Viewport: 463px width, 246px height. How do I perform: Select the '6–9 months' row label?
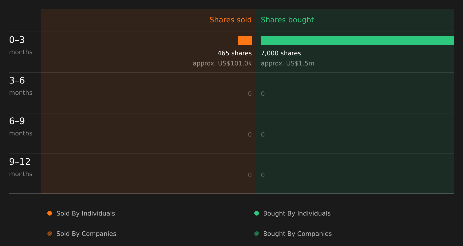click(x=21, y=127)
